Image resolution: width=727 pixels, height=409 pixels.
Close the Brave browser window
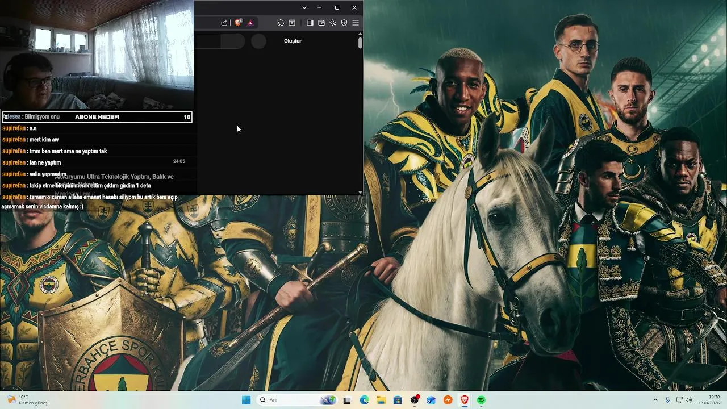click(354, 7)
